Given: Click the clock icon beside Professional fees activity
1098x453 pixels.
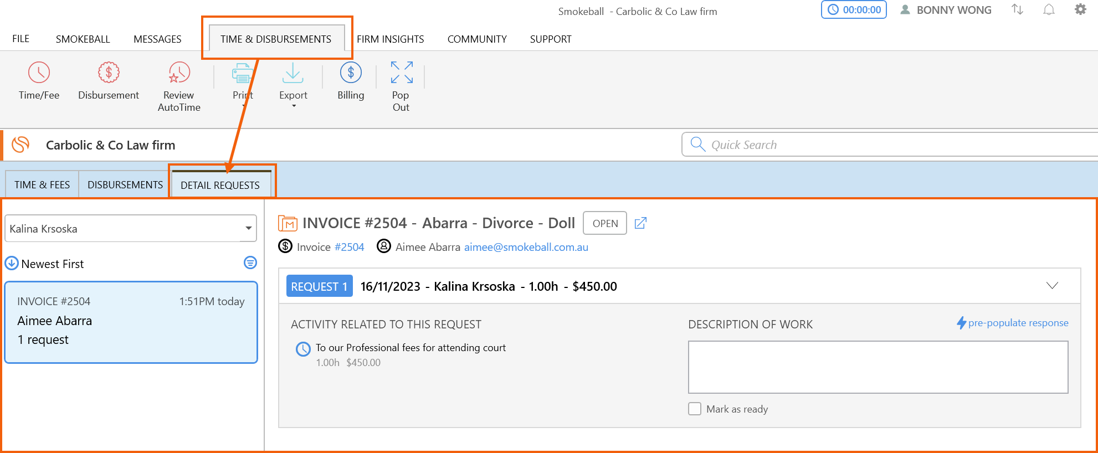Looking at the screenshot, I should pos(303,349).
